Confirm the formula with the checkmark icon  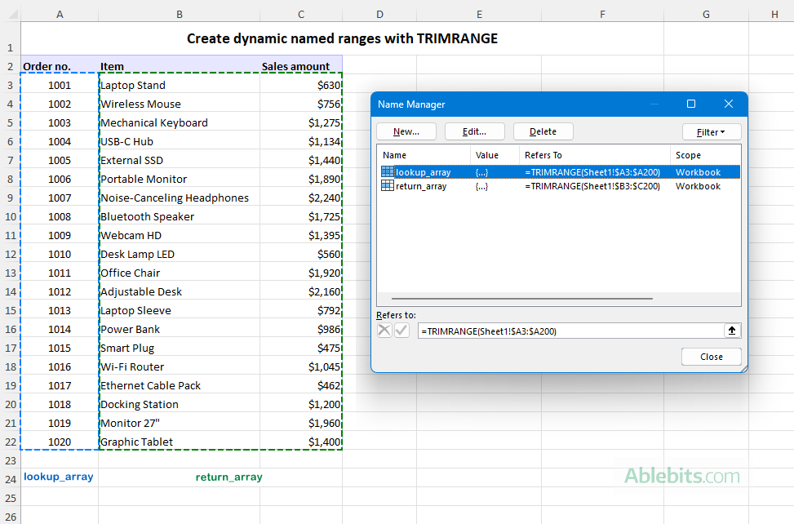[401, 330]
